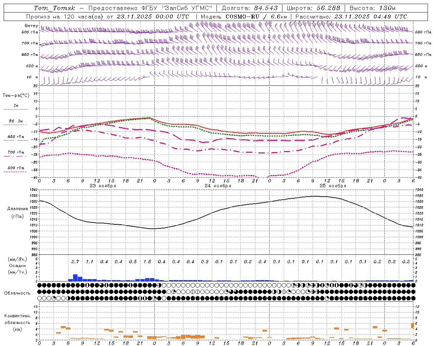Image resolution: width=433 pixels, height=346 pixels.
Task: Click the '25 ноября' date label
Action: click(x=333, y=186)
